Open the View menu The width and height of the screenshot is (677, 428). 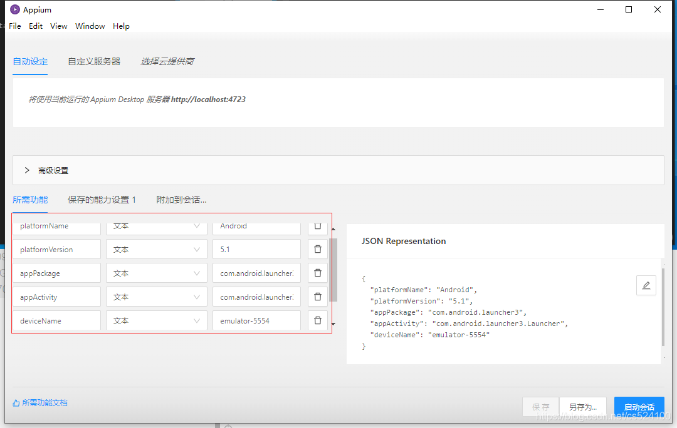coord(58,26)
